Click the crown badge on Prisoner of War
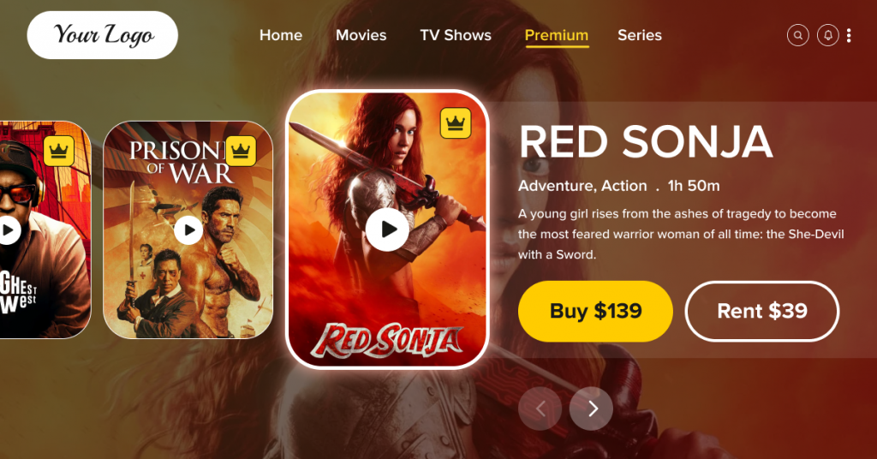Image resolution: width=877 pixels, height=459 pixels. [241, 151]
